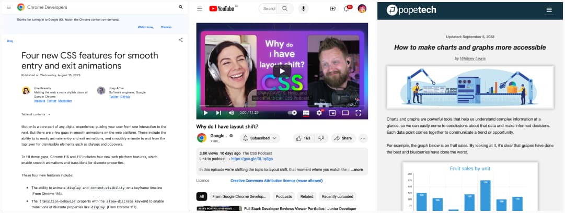This screenshot has height=213, width=565.
Task: Share the CSS features blog article
Action: point(181,40)
